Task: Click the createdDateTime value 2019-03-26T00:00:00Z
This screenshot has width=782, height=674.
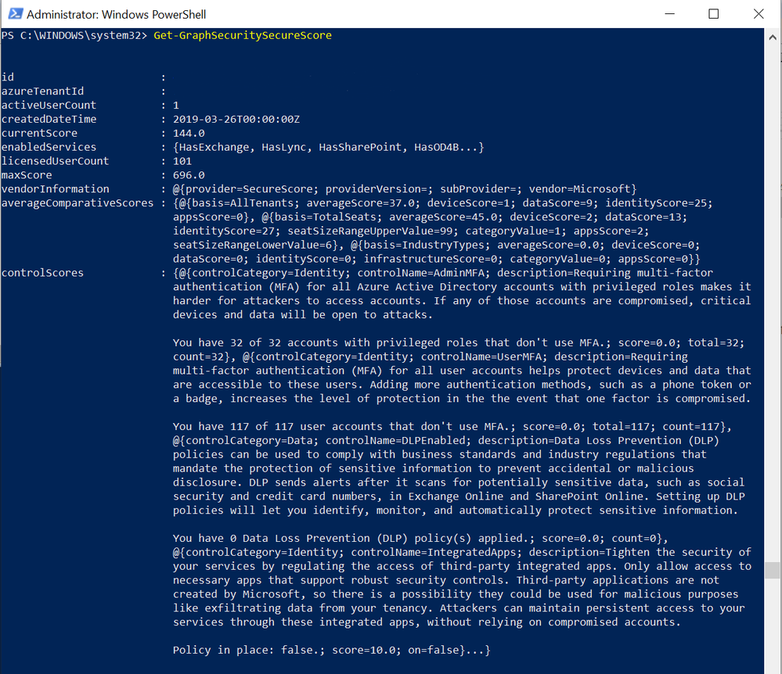Action: [x=236, y=119]
